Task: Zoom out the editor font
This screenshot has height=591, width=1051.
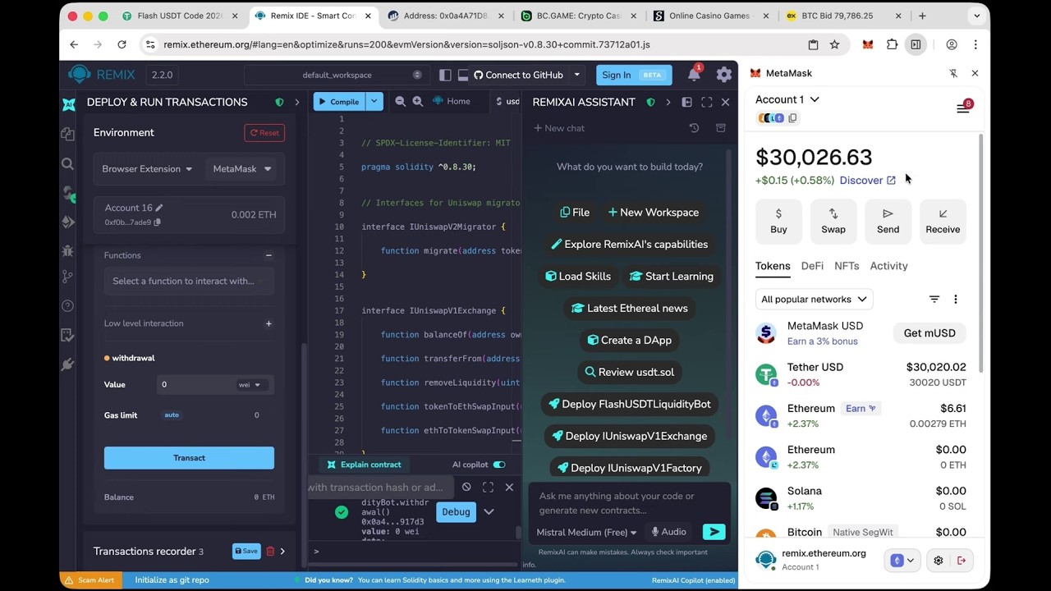Action: (x=400, y=102)
